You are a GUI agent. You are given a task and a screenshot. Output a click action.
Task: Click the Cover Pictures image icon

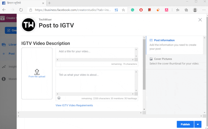point(151,59)
